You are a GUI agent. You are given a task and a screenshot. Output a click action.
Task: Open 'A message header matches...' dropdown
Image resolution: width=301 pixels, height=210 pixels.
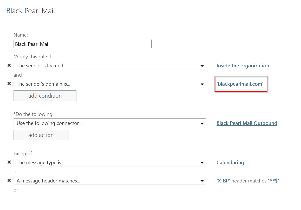110,181
